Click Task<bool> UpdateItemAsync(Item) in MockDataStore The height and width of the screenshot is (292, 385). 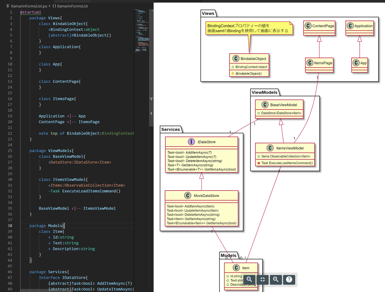click(x=193, y=210)
